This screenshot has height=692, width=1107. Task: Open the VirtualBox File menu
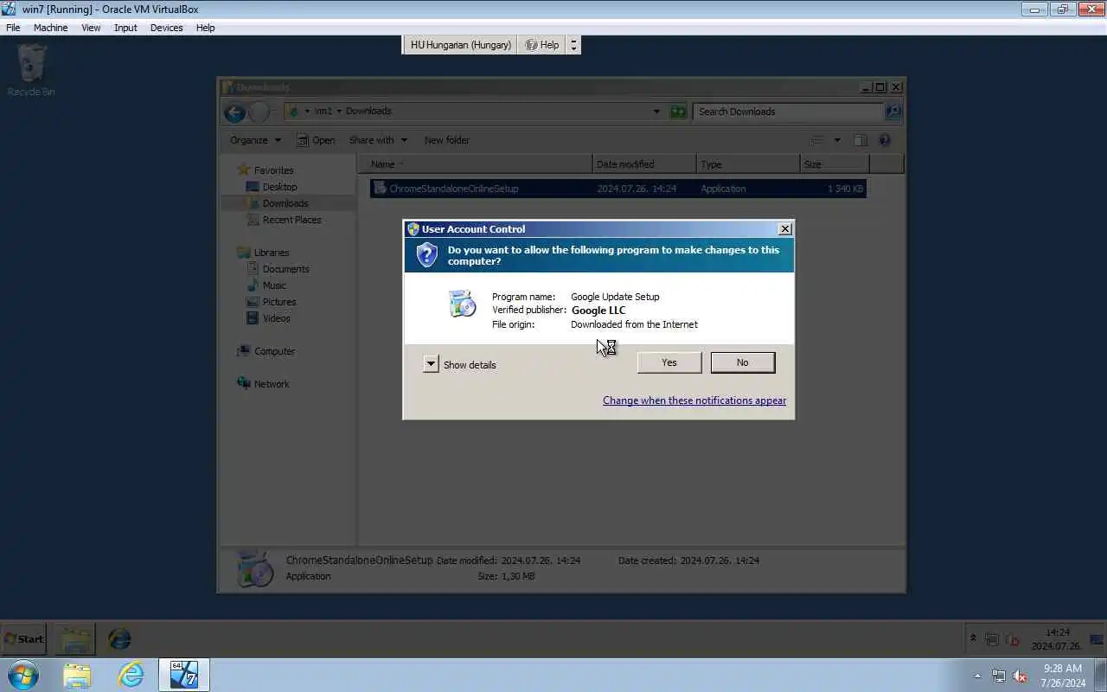click(13, 28)
